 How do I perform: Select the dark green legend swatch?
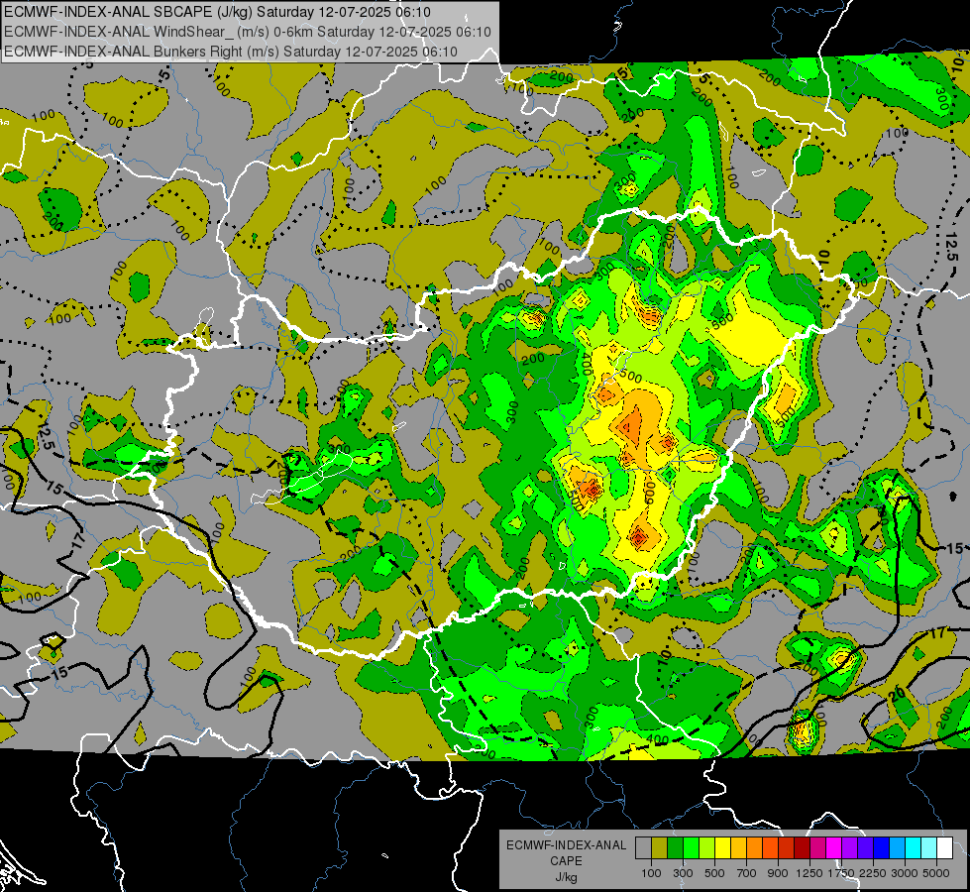coord(675,848)
